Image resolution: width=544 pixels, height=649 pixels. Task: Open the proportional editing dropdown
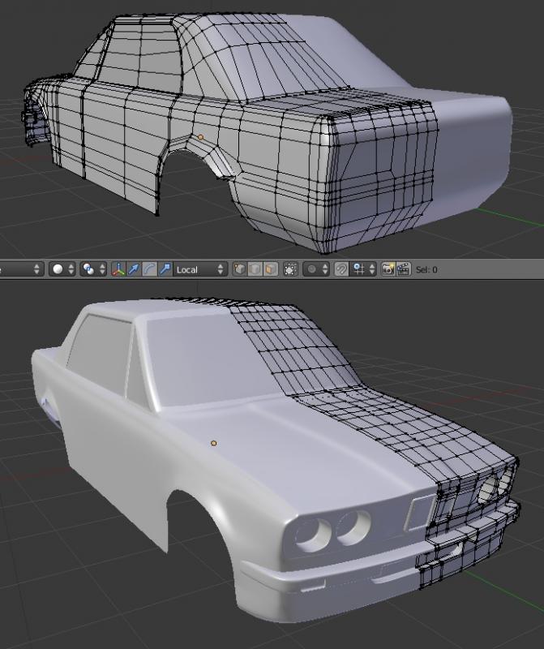(x=316, y=269)
